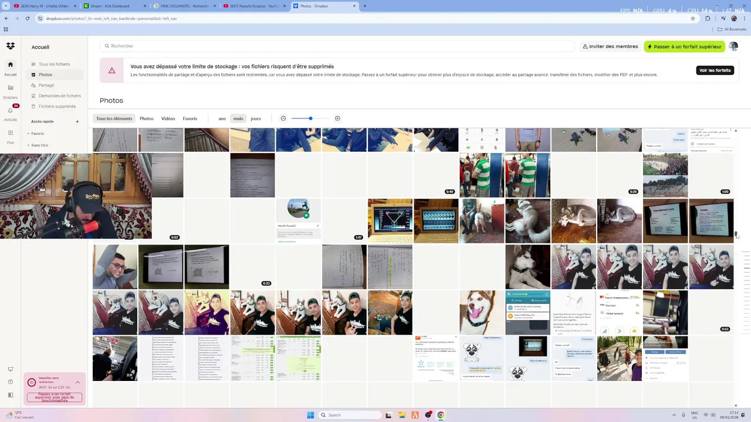Screen dimensions: 751x422
Task: Open Chrome extensions puzzle icon
Action: pos(708,18)
